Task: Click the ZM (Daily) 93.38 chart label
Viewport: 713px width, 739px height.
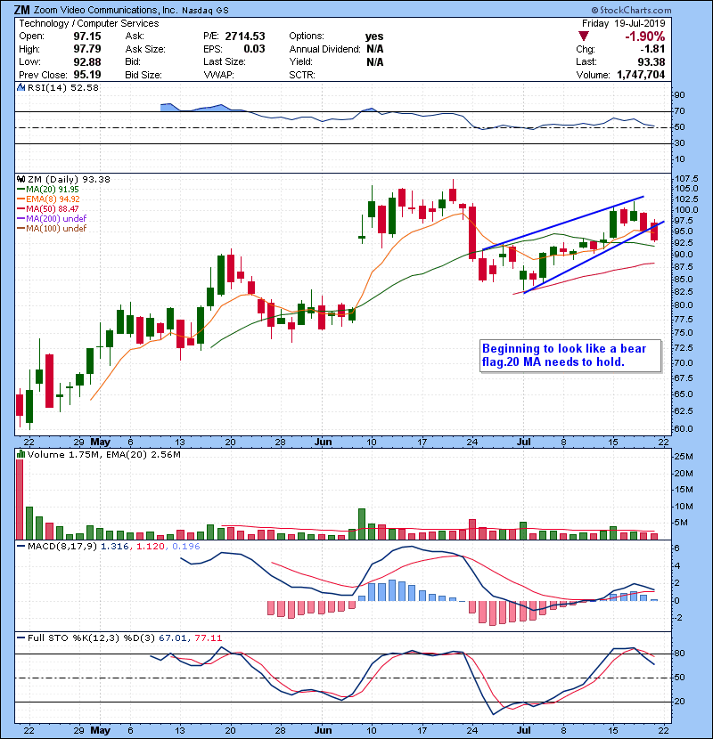Action: tap(69, 180)
